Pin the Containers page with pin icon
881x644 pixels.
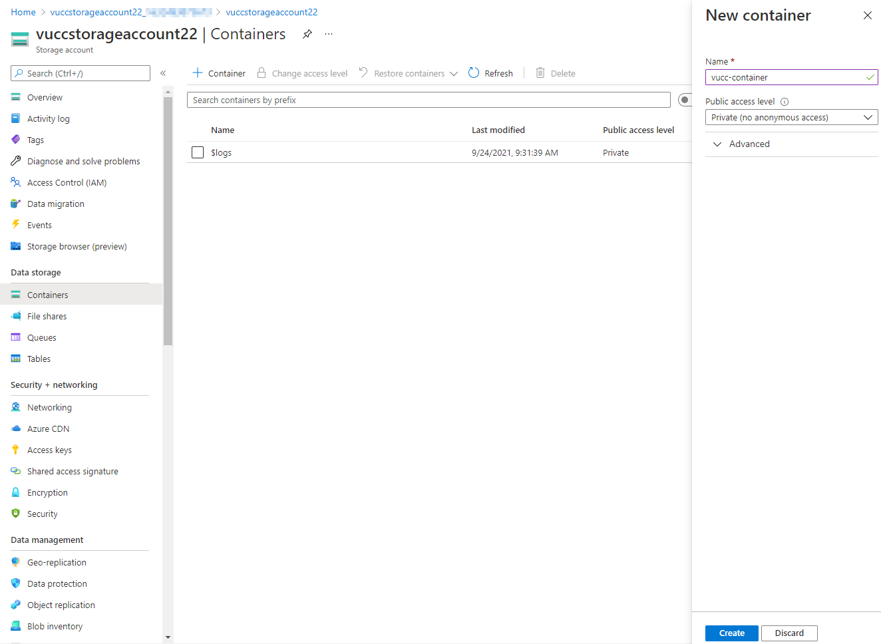click(307, 34)
